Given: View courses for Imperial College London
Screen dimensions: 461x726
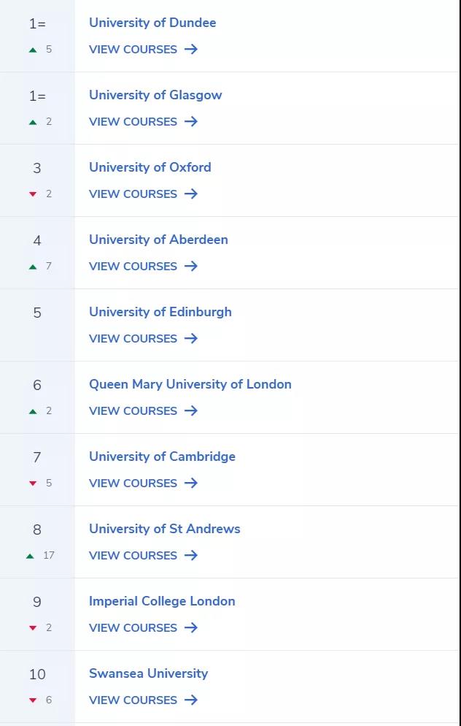Looking at the screenshot, I should [x=144, y=628].
